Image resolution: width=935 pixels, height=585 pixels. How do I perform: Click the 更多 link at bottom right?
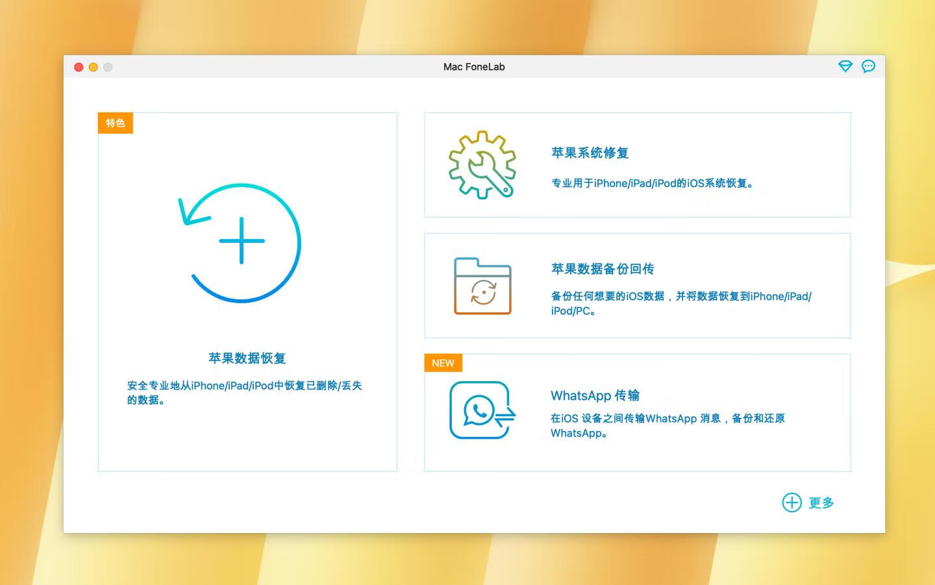[821, 502]
